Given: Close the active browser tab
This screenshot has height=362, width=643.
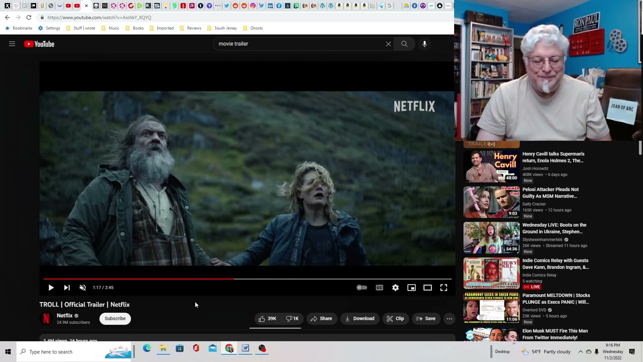Looking at the screenshot, I should coord(86,6).
